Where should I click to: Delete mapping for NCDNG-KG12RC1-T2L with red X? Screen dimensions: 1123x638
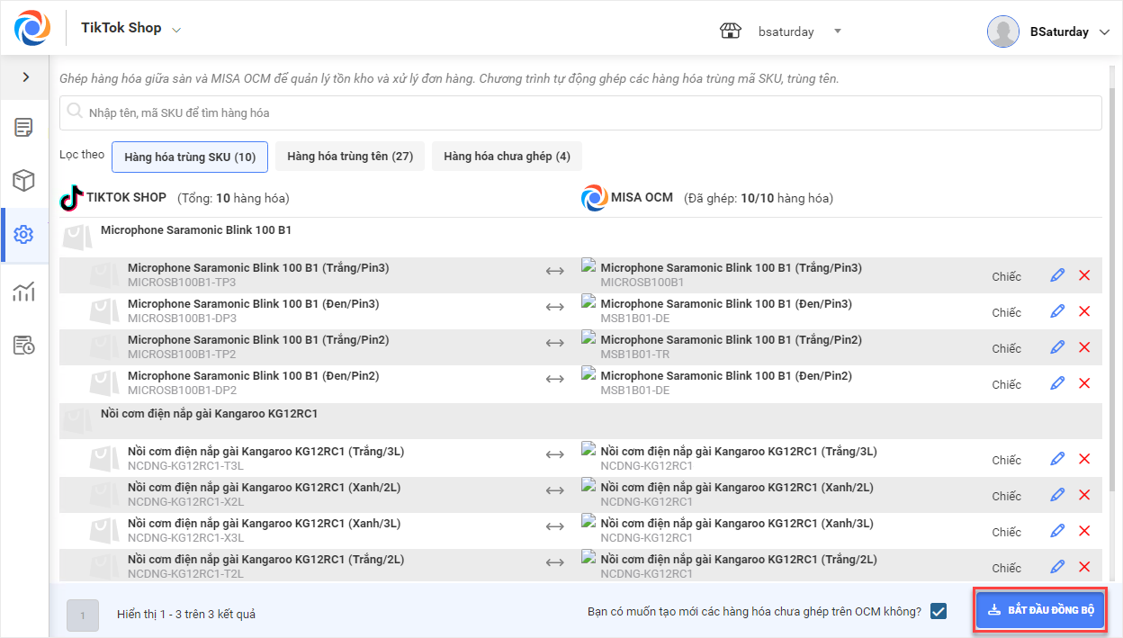pos(1084,567)
